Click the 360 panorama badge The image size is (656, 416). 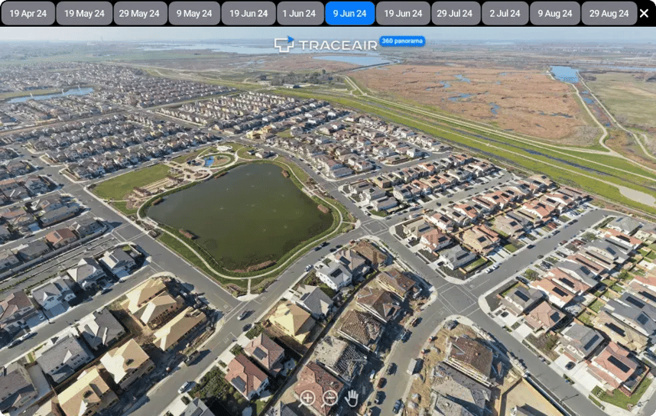click(402, 41)
